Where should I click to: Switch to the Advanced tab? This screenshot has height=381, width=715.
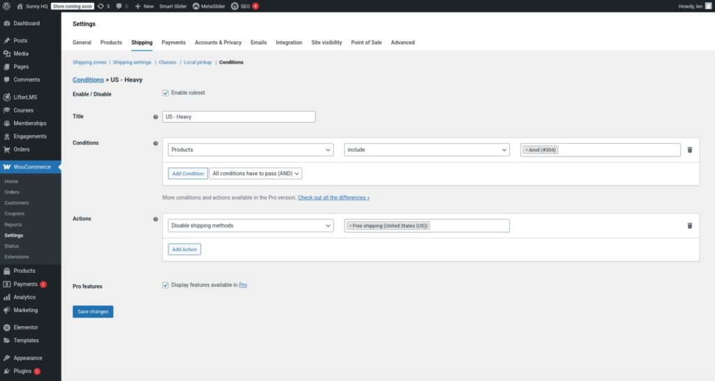[403, 43]
